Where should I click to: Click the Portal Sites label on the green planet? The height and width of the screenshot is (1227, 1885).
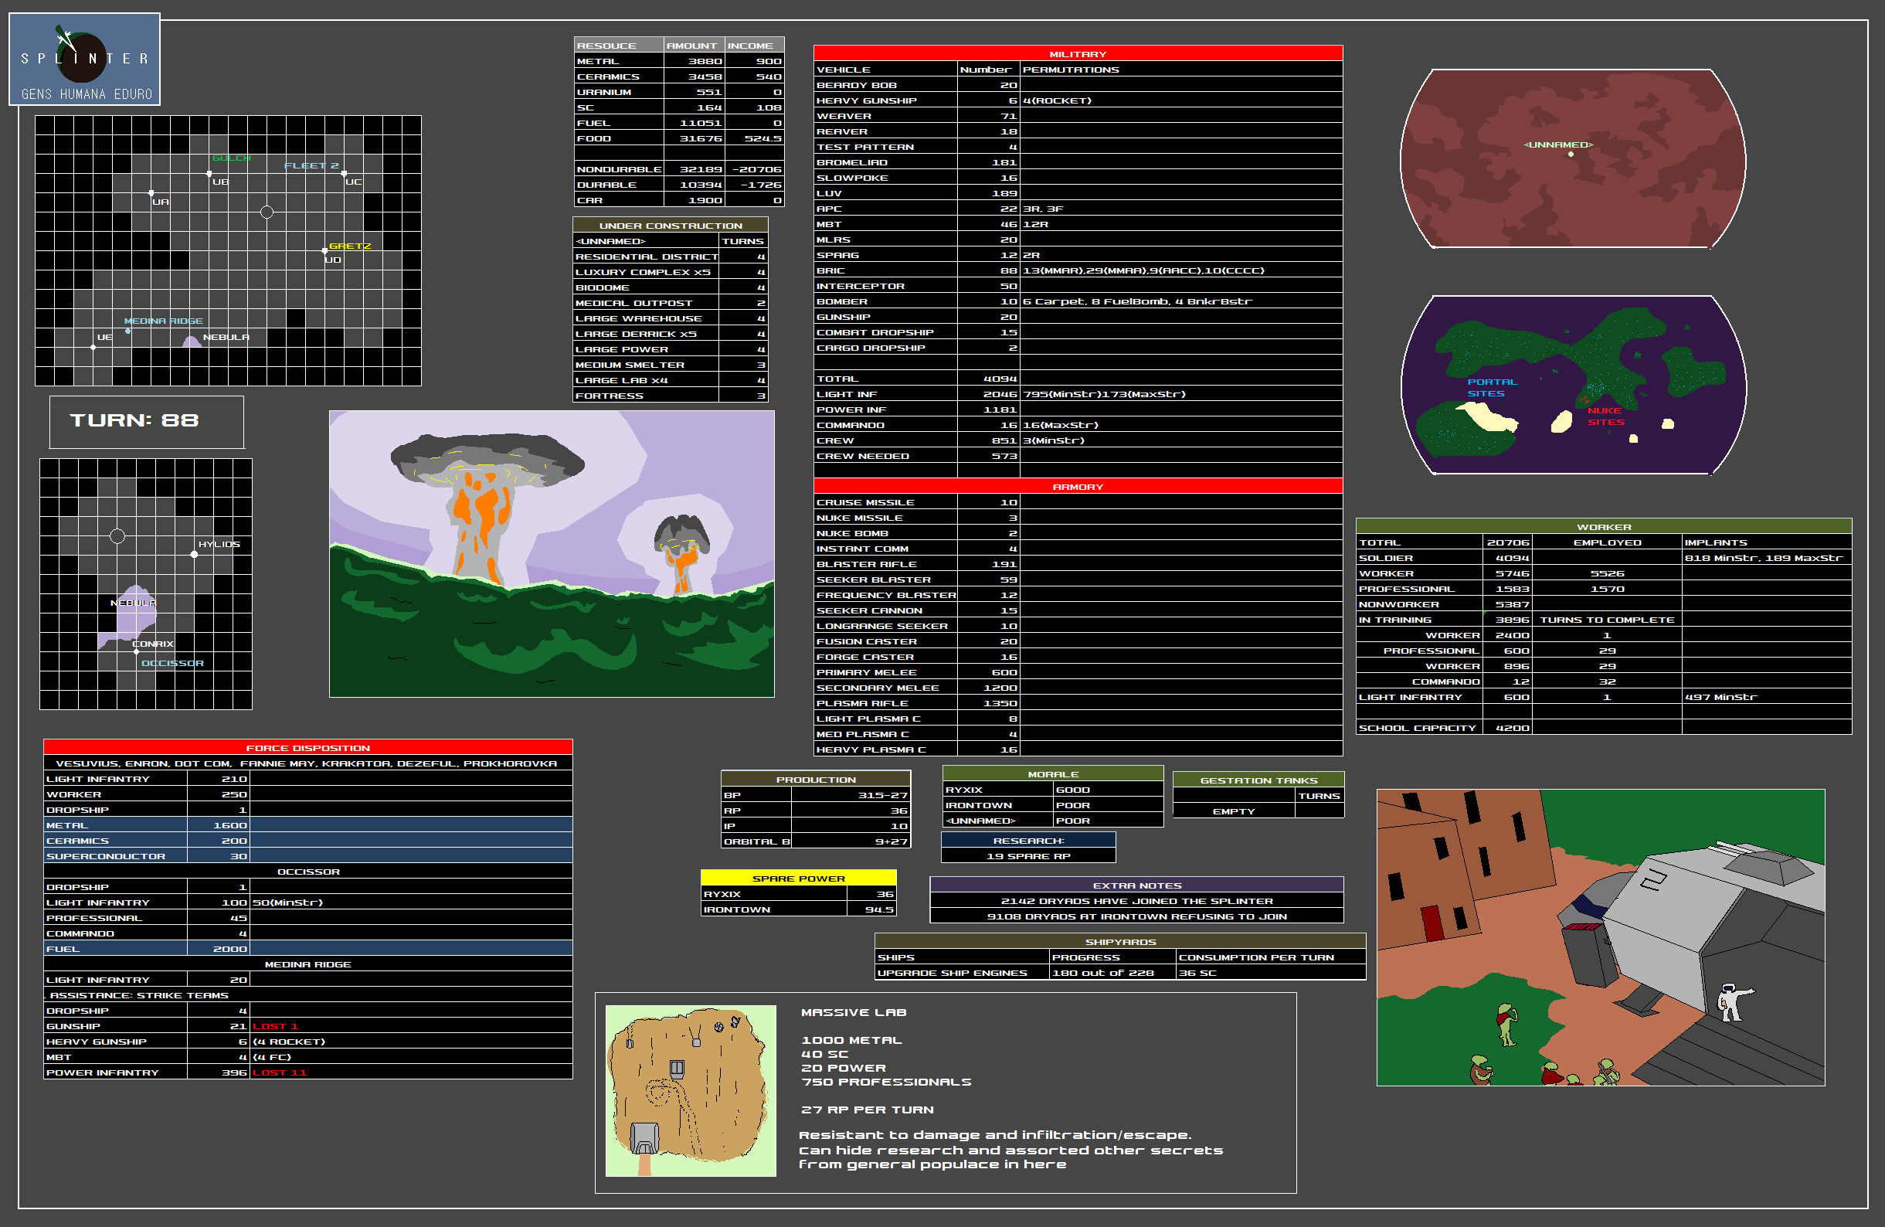coord(1491,387)
